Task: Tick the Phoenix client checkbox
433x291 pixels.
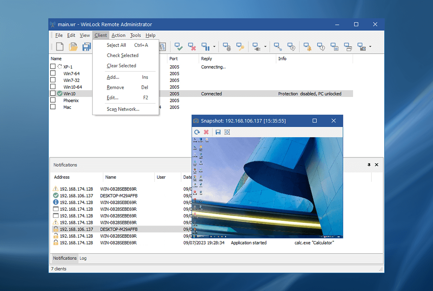Action: pyautogui.click(x=53, y=100)
